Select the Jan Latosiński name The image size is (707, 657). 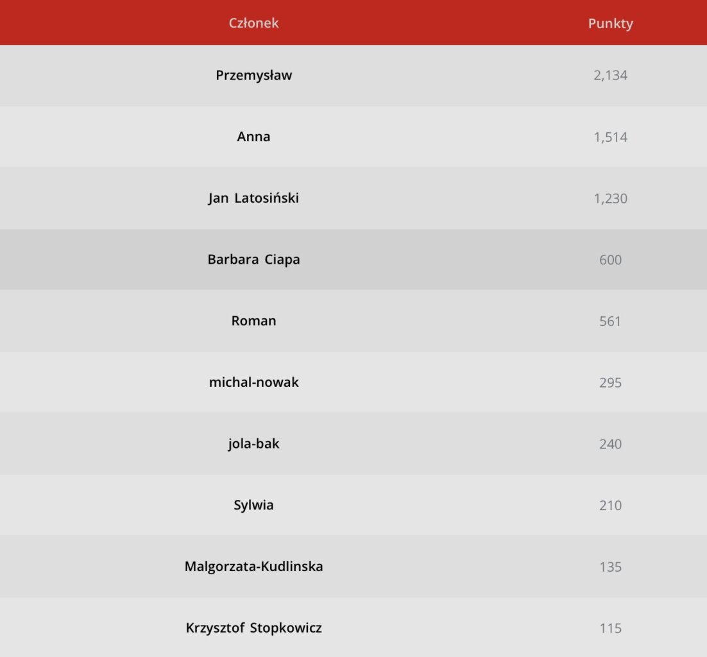pyautogui.click(x=253, y=198)
